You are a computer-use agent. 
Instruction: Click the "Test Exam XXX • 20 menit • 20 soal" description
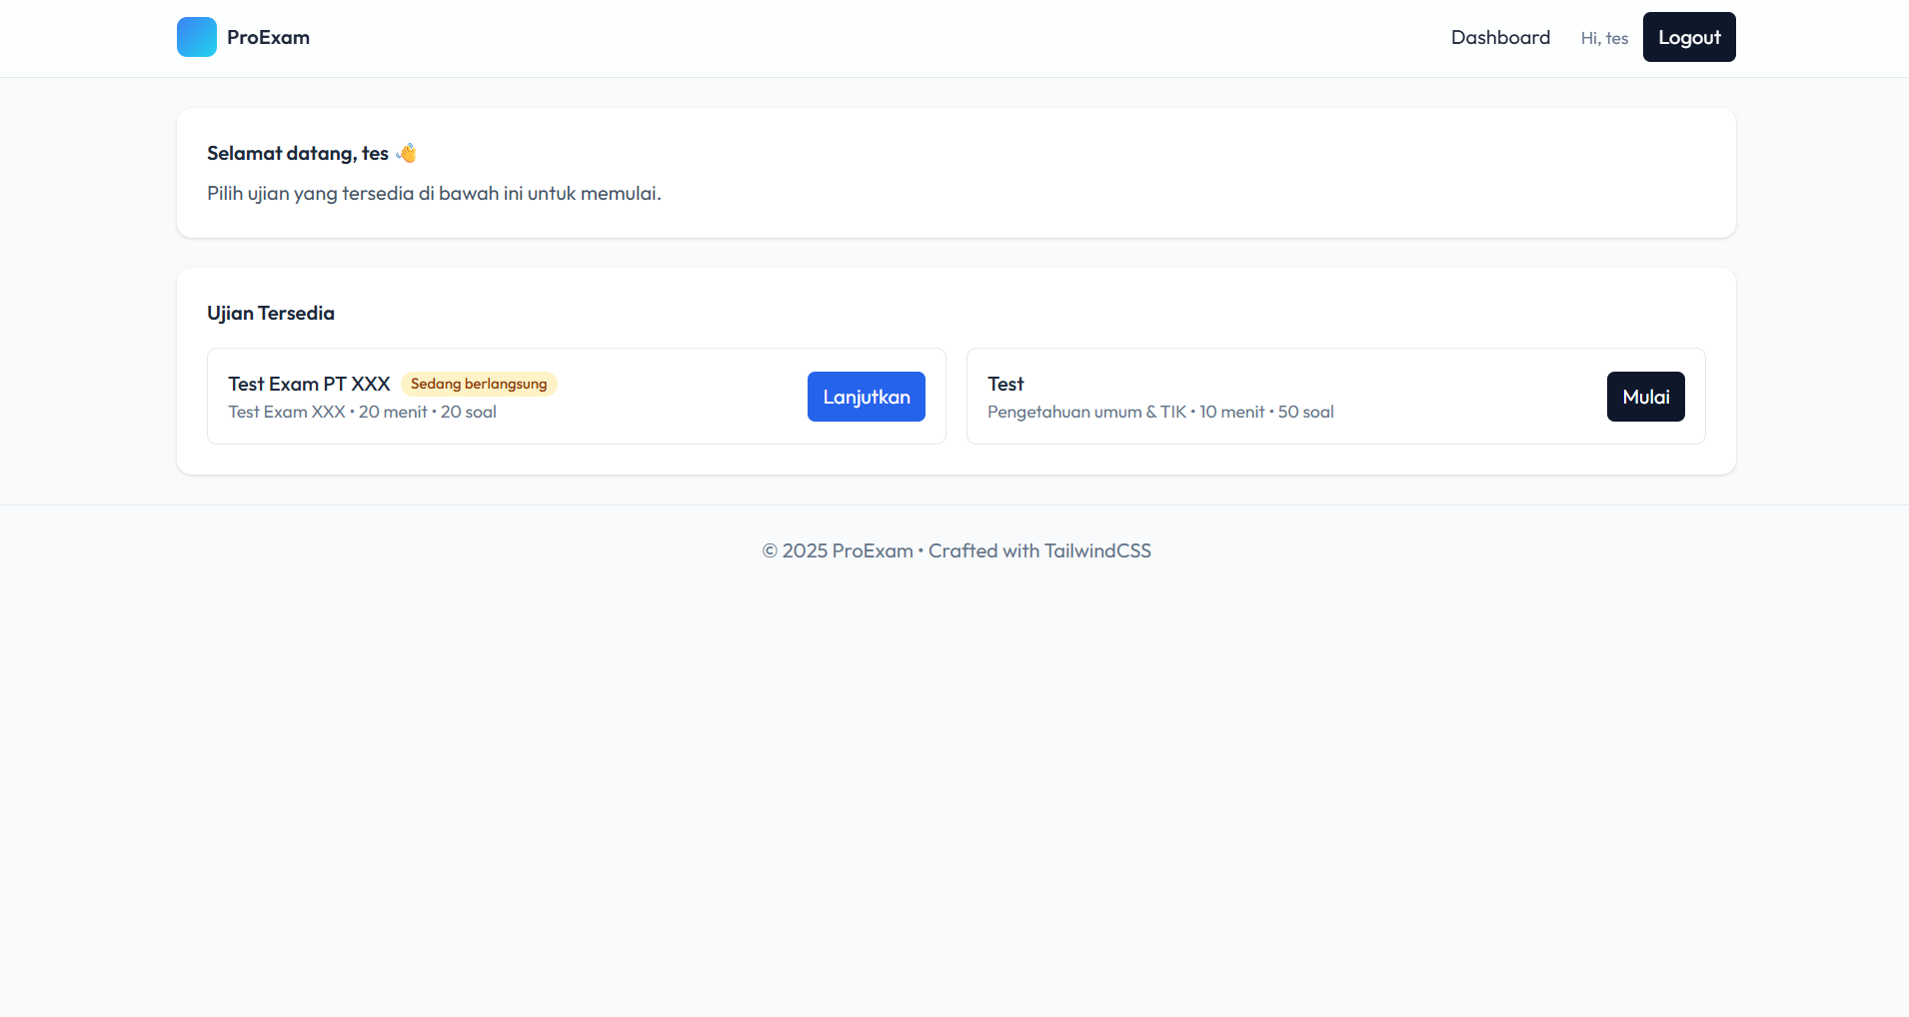click(x=362, y=412)
